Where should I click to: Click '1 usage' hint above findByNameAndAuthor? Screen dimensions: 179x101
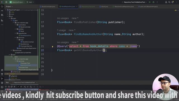point(62,30)
